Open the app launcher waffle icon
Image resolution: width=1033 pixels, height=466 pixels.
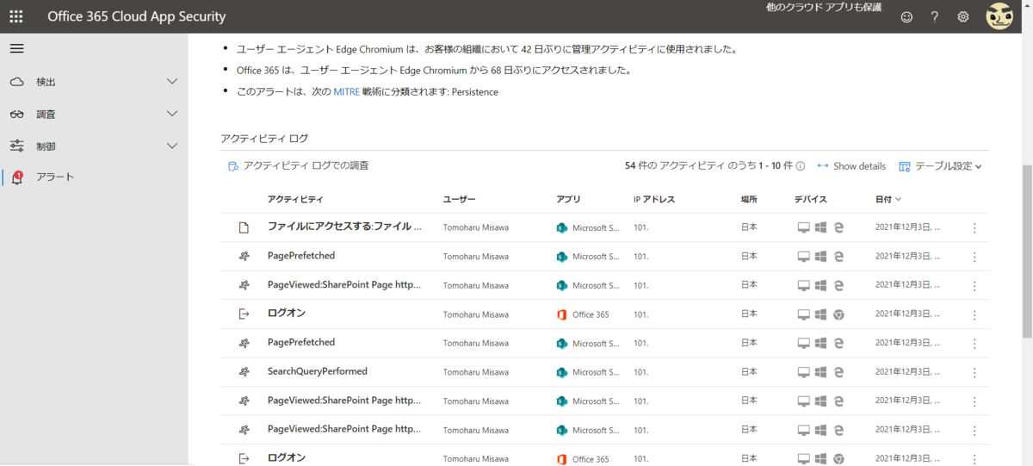16,16
